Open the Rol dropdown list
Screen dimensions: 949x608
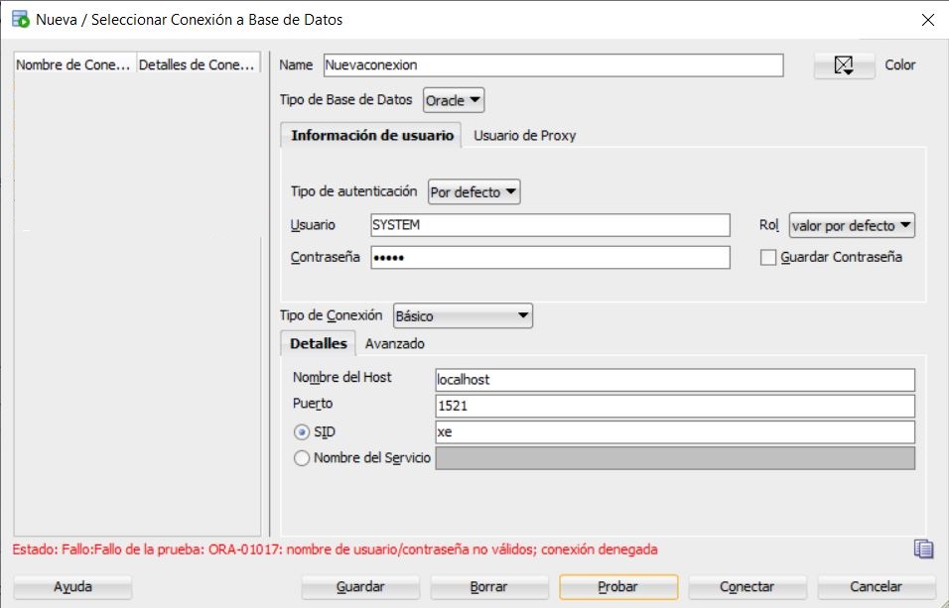(852, 226)
